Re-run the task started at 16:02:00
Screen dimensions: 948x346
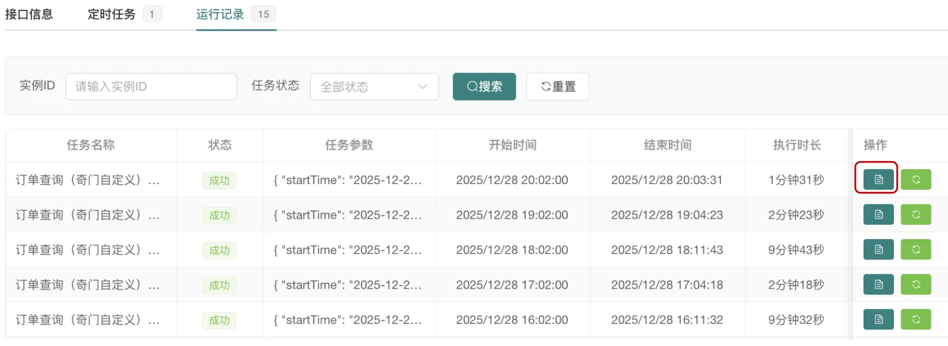click(915, 320)
